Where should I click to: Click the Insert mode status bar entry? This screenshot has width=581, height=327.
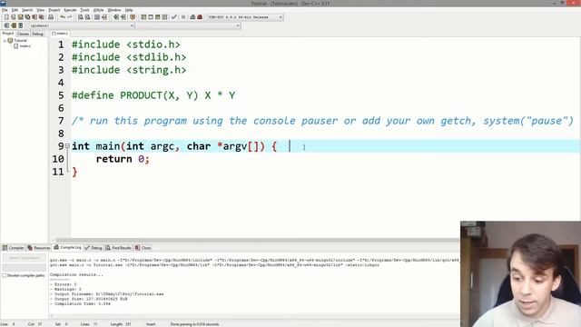(x=151, y=324)
